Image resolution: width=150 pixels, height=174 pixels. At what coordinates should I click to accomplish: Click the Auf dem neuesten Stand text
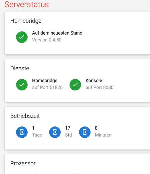[57, 33]
